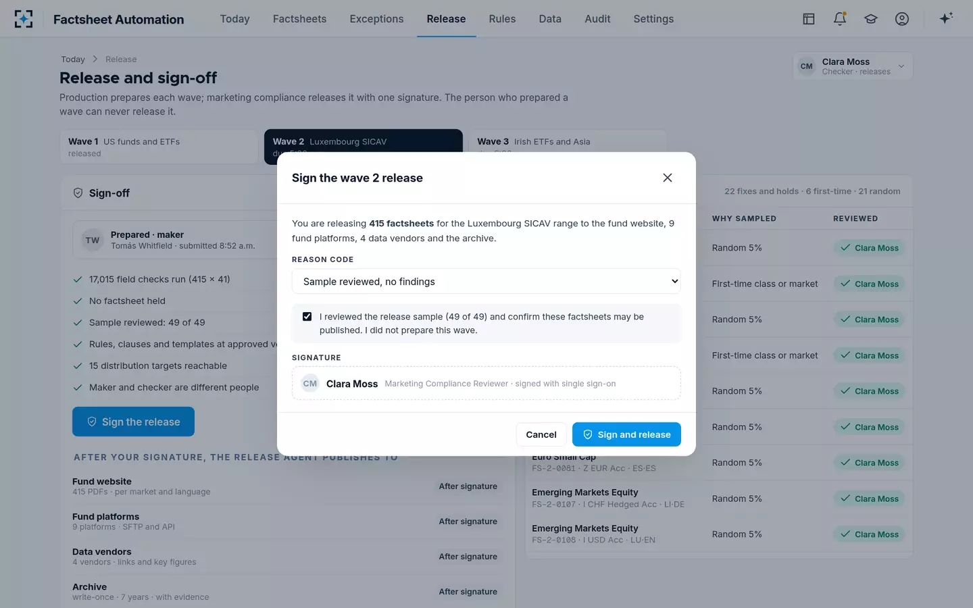Open the graduation cap learning icon
The height and width of the screenshot is (608, 973).
pos(871,19)
